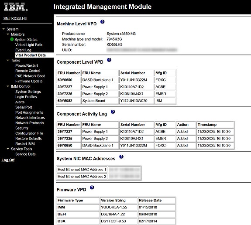
Task: Open help icon beside Component Level VPD
Action: [x=109, y=60]
